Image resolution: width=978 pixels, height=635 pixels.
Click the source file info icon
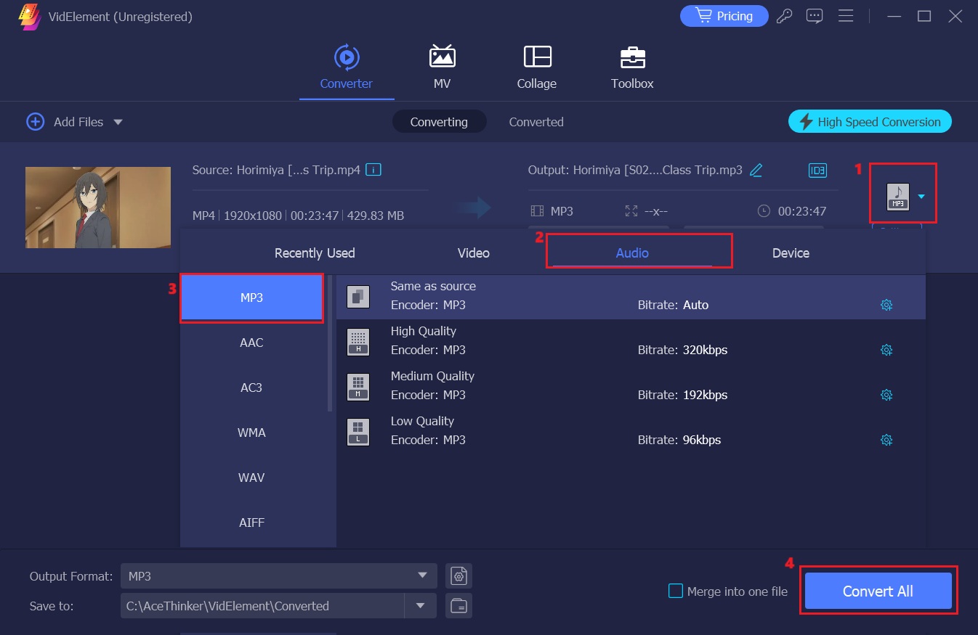[373, 170]
